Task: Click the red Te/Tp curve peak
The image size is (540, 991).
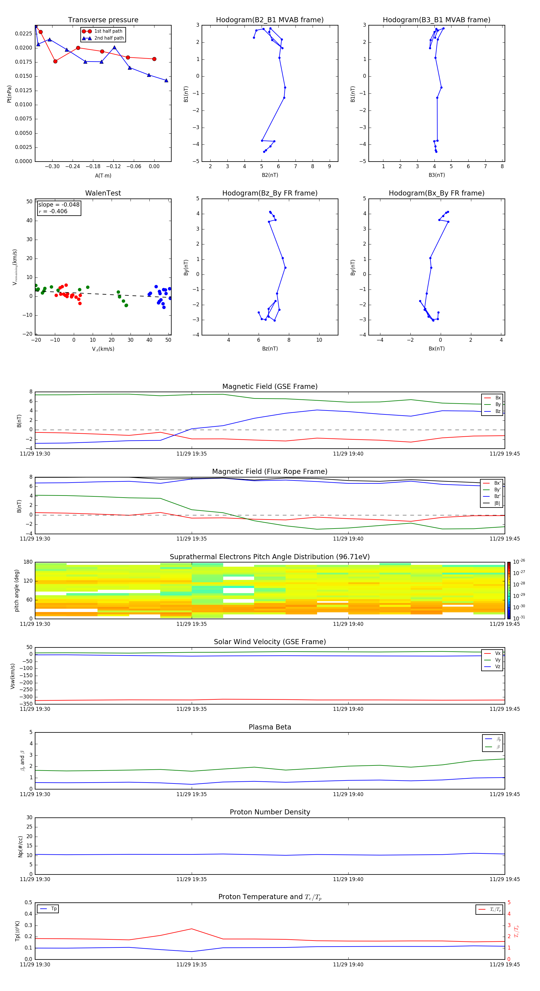Action: [191, 929]
